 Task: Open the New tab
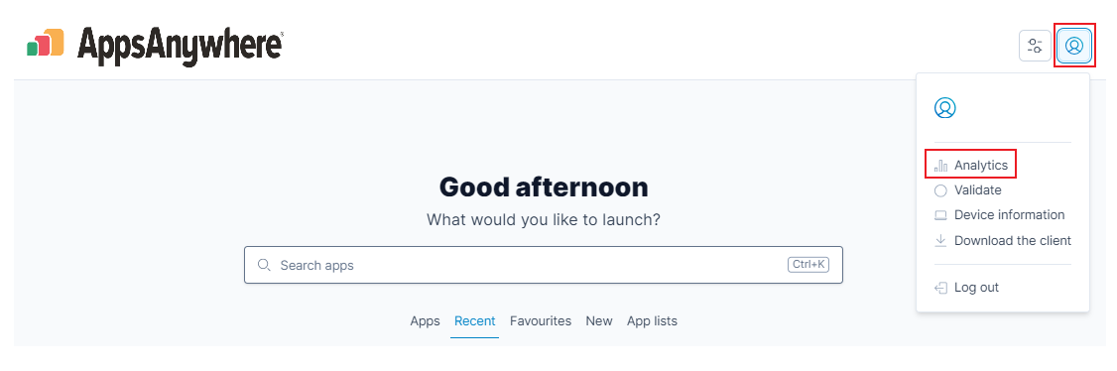(x=599, y=321)
